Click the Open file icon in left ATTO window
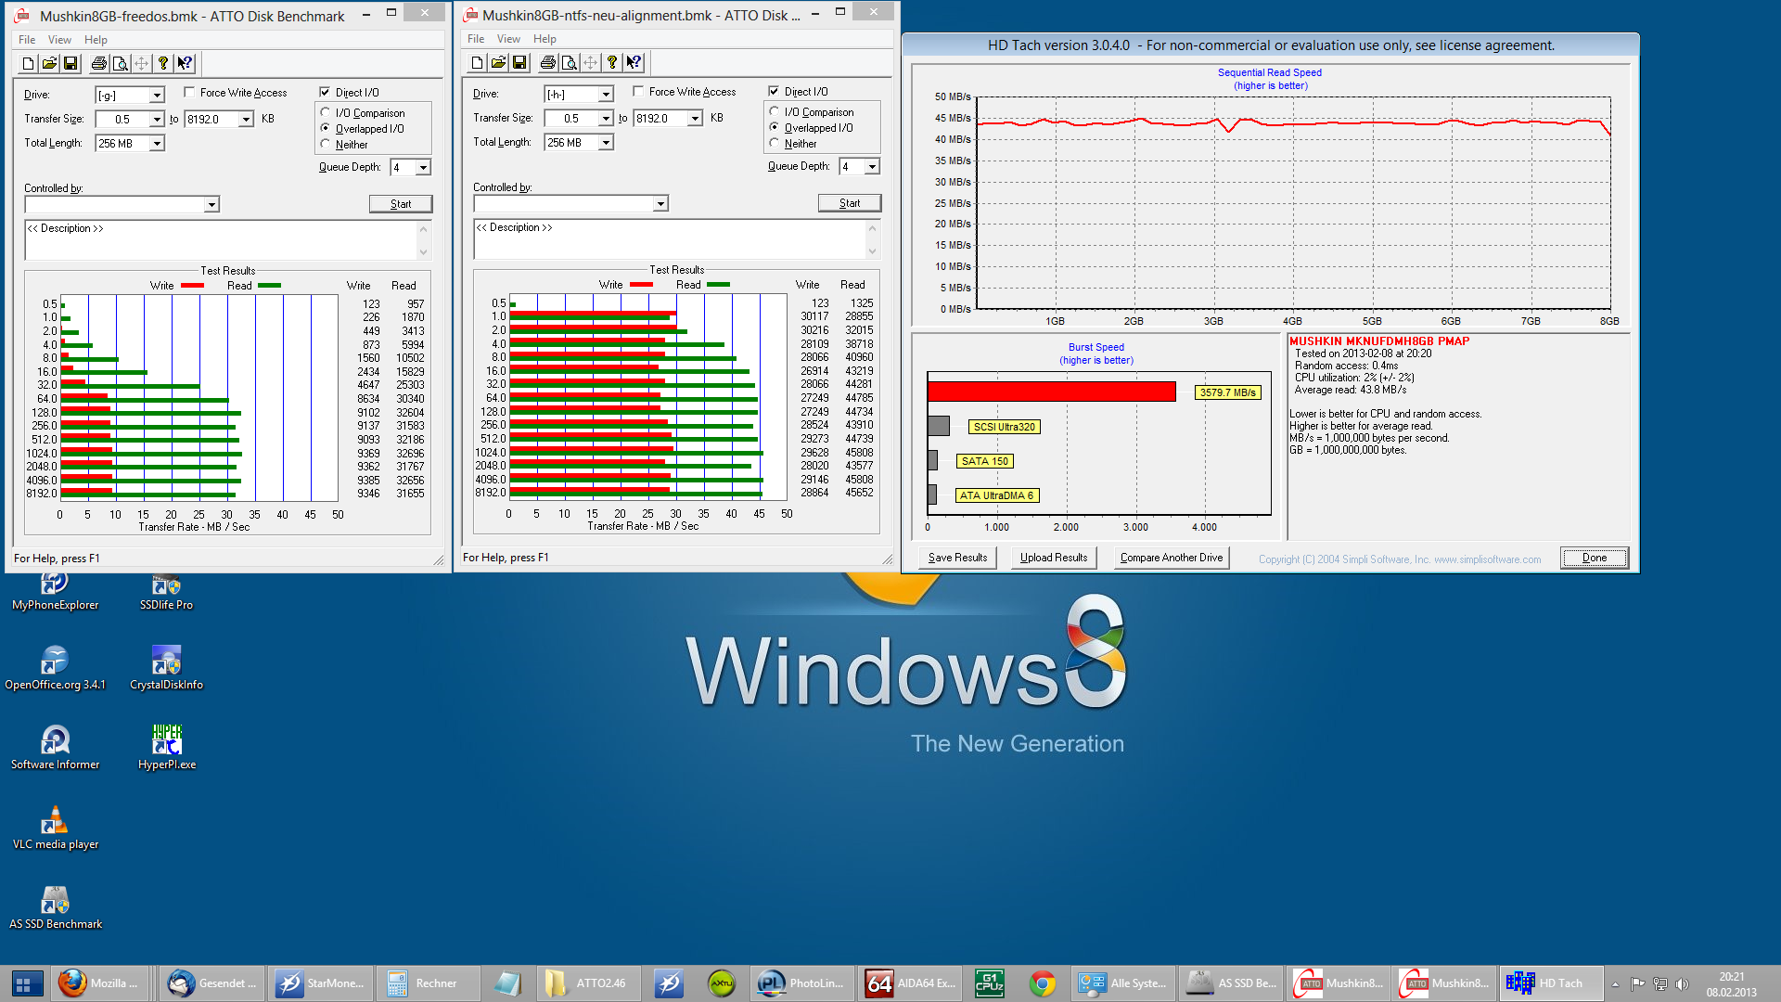This screenshot has width=1781, height=1002. 49,63
